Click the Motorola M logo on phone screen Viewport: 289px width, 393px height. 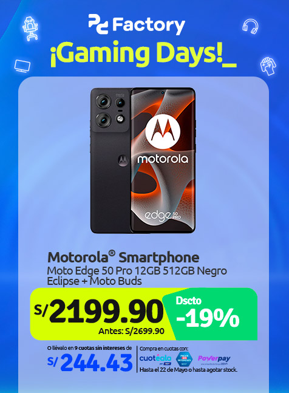(163, 132)
